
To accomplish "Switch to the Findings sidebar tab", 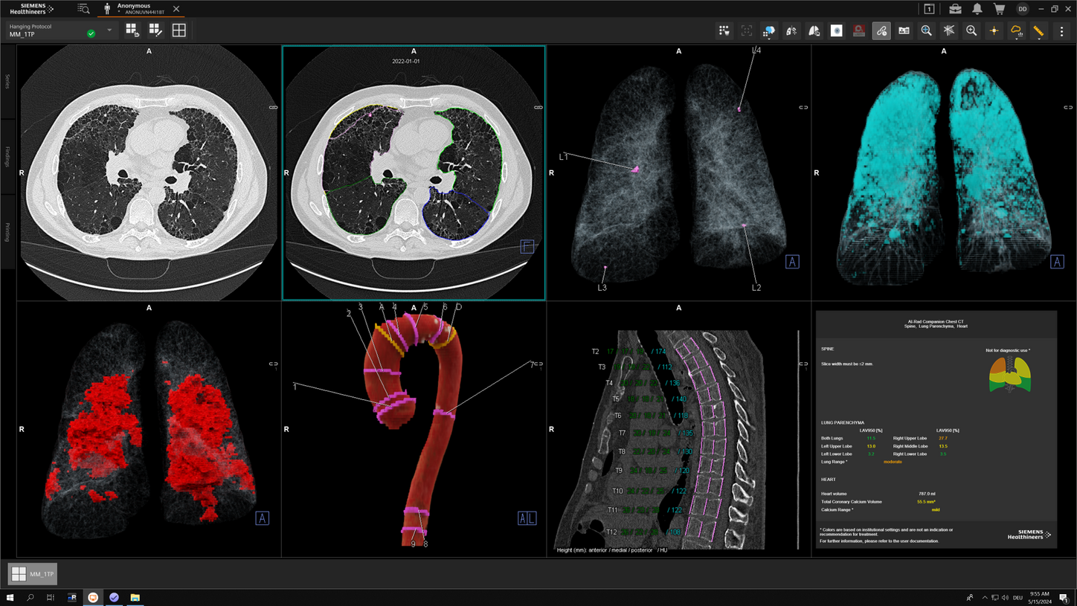I will click(7, 156).
